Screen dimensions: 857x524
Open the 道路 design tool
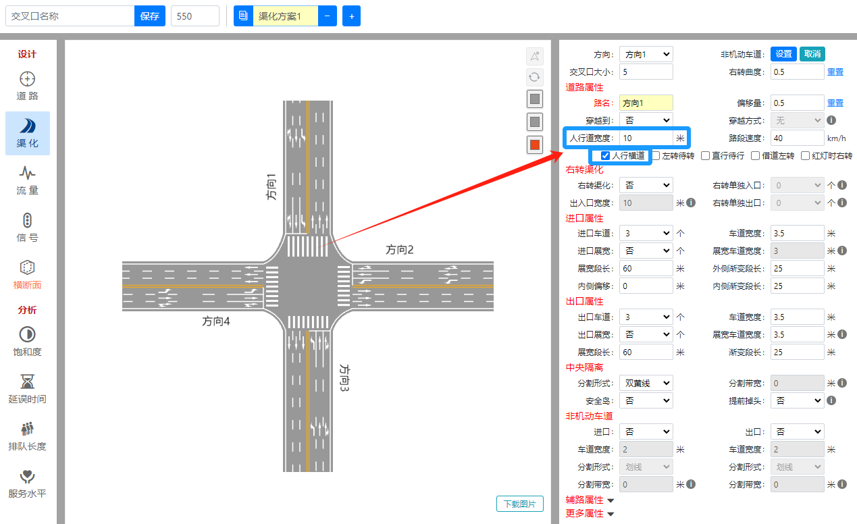pyautogui.click(x=27, y=86)
